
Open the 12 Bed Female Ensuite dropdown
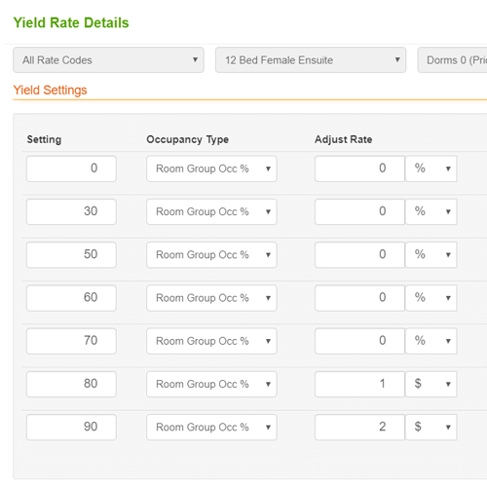click(x=311, y=60)
